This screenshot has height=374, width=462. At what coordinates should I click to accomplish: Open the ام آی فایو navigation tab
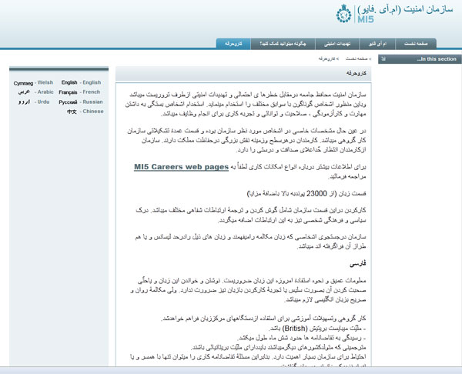(x=377, y=44)
